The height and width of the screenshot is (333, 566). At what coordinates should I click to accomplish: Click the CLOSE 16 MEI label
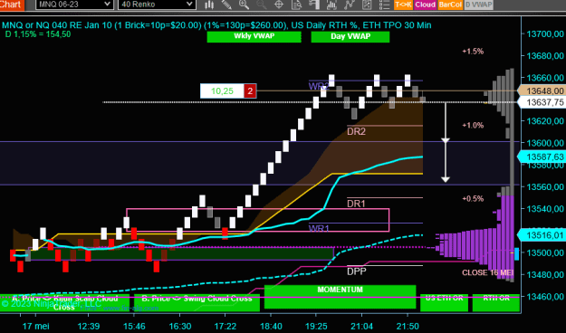tap(488, 272)
